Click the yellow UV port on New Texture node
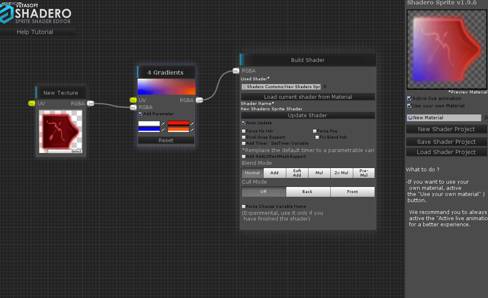 [x=32, y=103]
